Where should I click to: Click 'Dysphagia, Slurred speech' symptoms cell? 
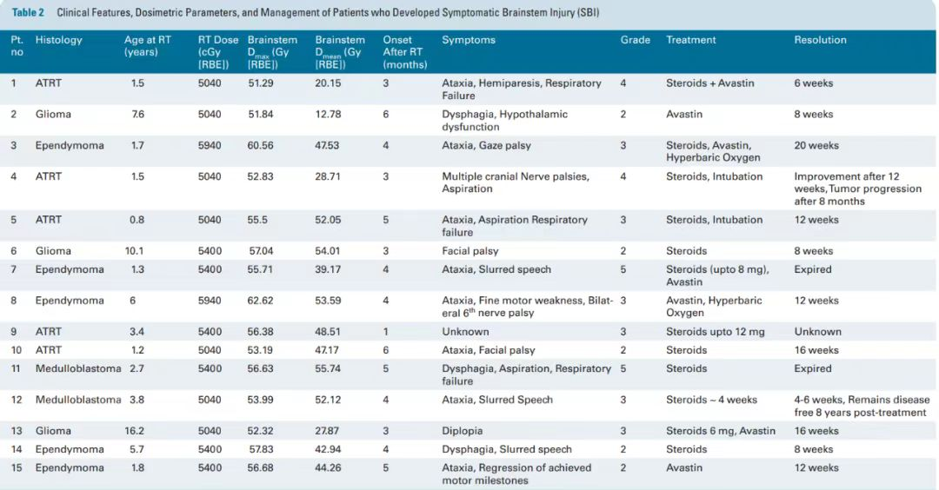[507, 449]
